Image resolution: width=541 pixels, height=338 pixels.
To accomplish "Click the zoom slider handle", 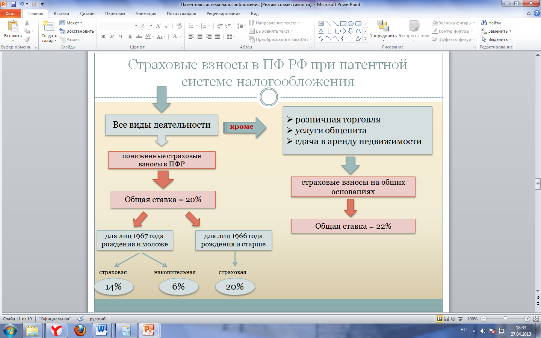I will click(505, 319).
